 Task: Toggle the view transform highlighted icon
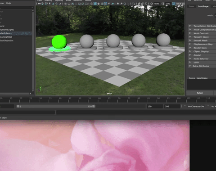point(174,4)
